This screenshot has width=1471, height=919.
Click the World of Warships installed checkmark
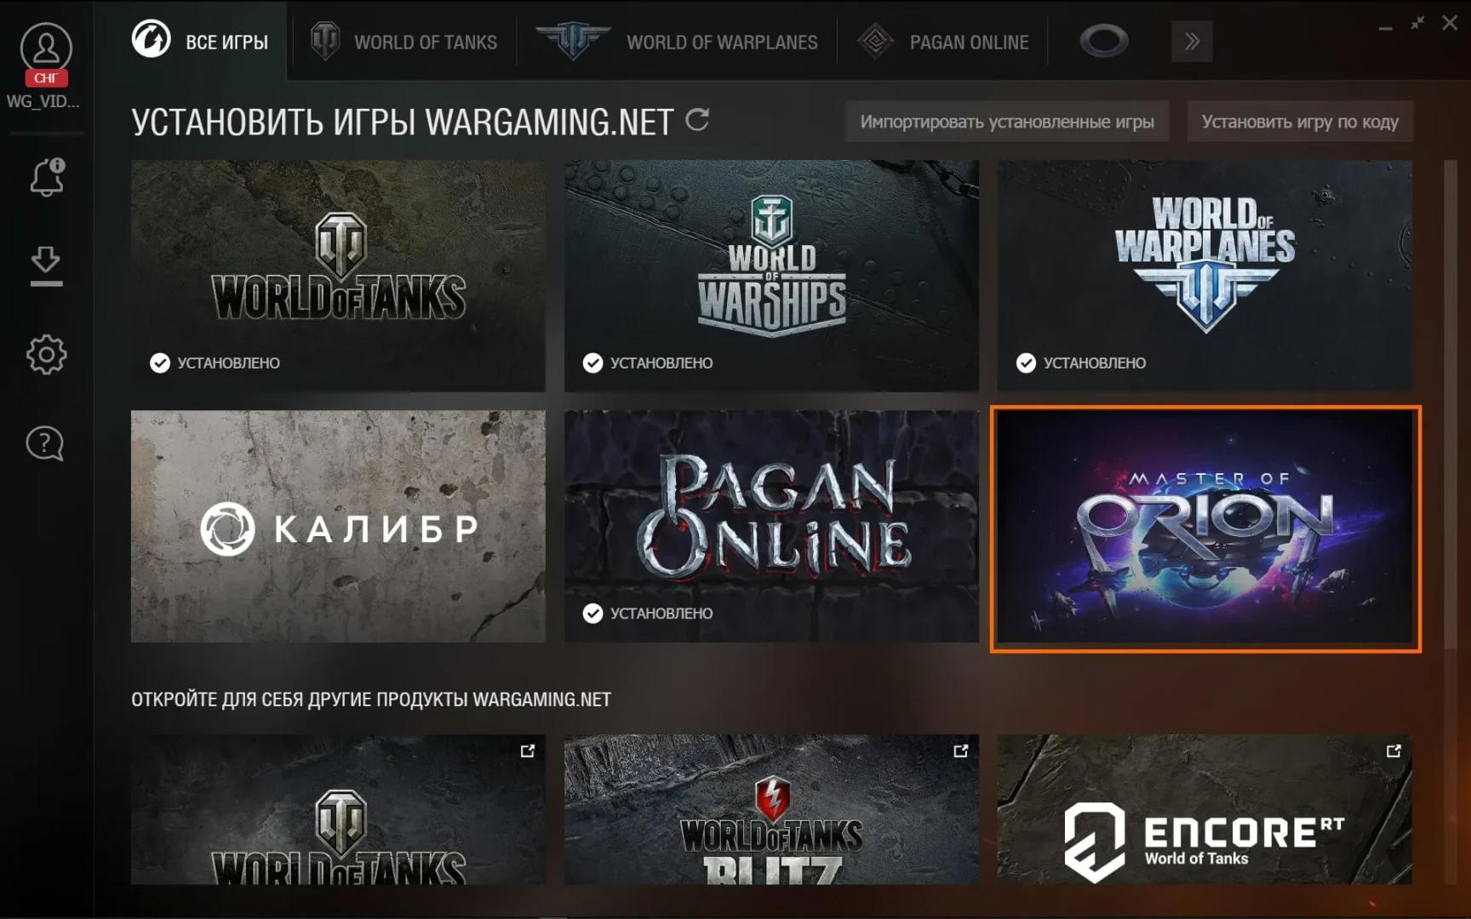592,363
